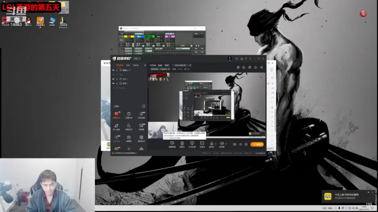
Task: Click the padlock icon above the preview
Action: [x=244, y=67]
